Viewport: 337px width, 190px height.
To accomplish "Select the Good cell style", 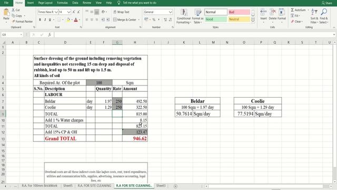I will (x=216, y=19).
